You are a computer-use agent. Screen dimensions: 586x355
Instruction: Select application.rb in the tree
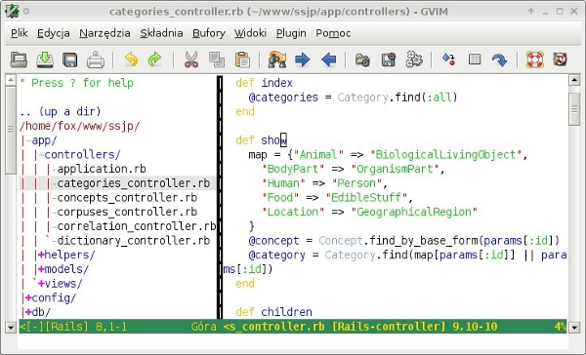click(102, 169)
